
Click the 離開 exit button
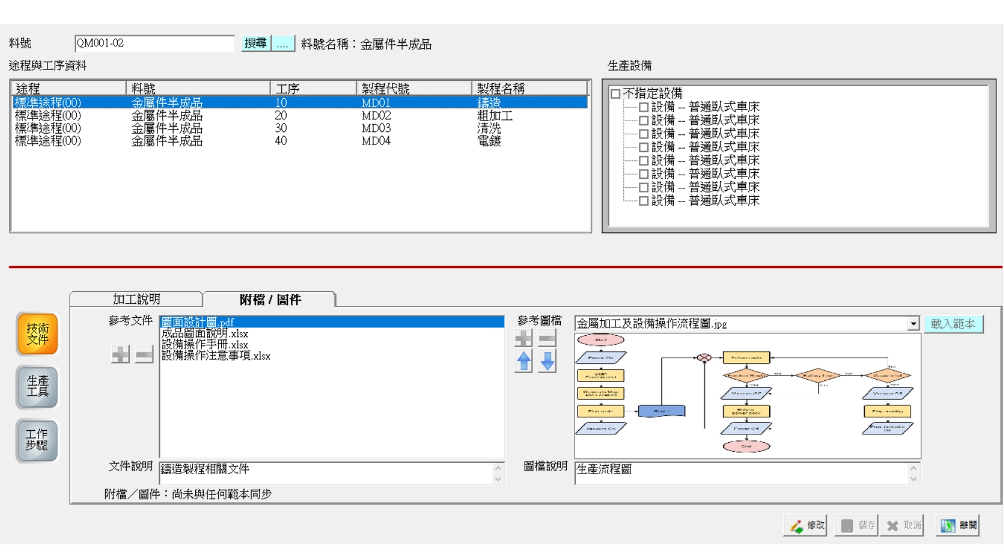(958, 525)
